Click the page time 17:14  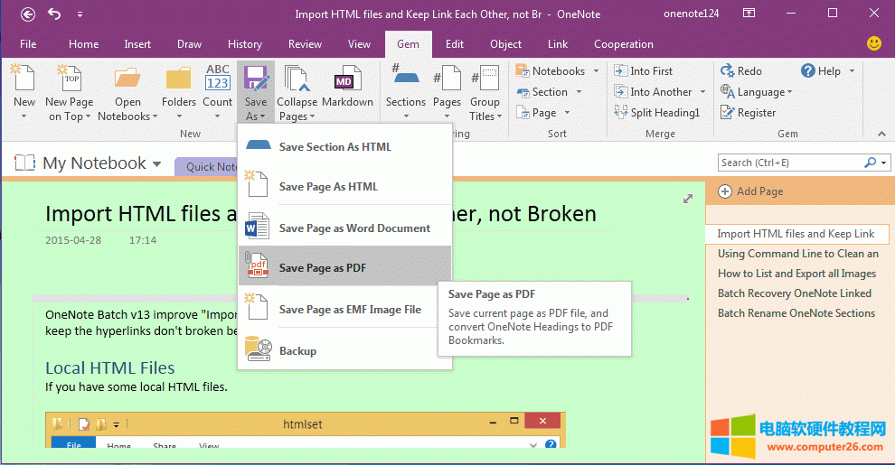143,240
